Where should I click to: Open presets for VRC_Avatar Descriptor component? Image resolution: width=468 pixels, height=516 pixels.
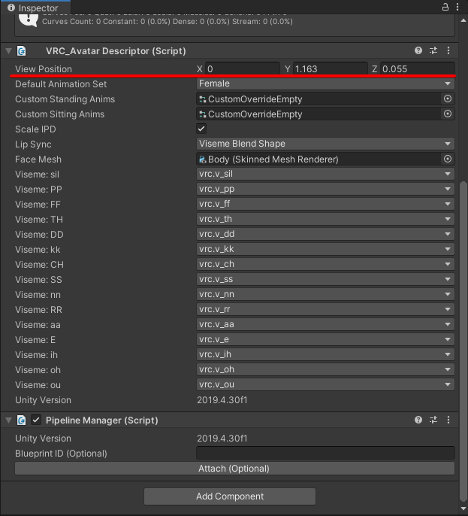(433, 50)
